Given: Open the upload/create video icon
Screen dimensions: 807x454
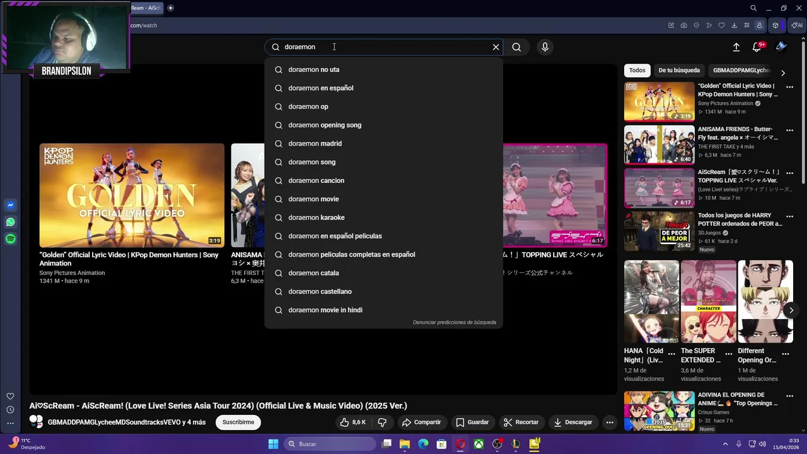Looking at the screenshot, I should pyautogui.click(x=736, y=47).
